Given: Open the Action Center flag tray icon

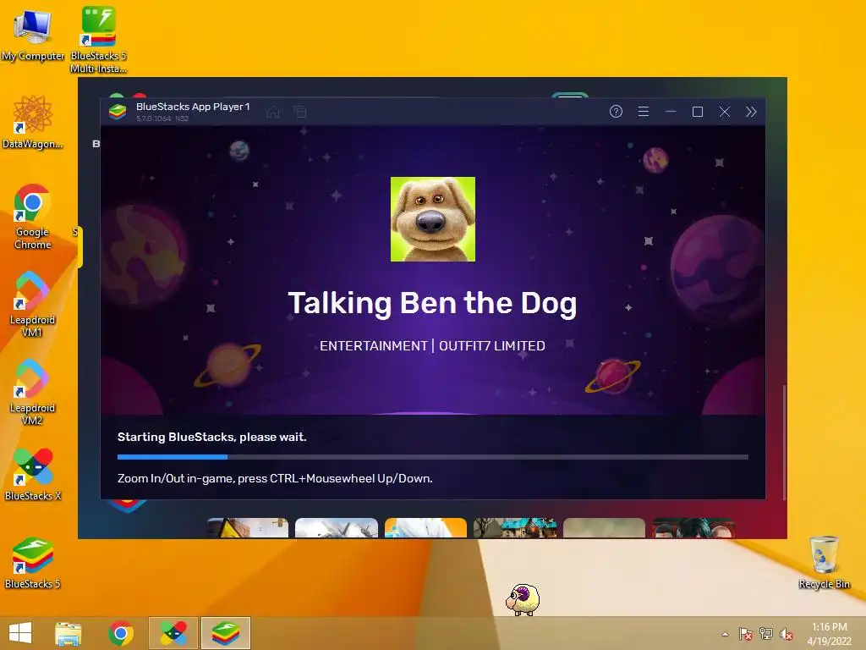Looking at the screenshot, I should pos(746,634).
